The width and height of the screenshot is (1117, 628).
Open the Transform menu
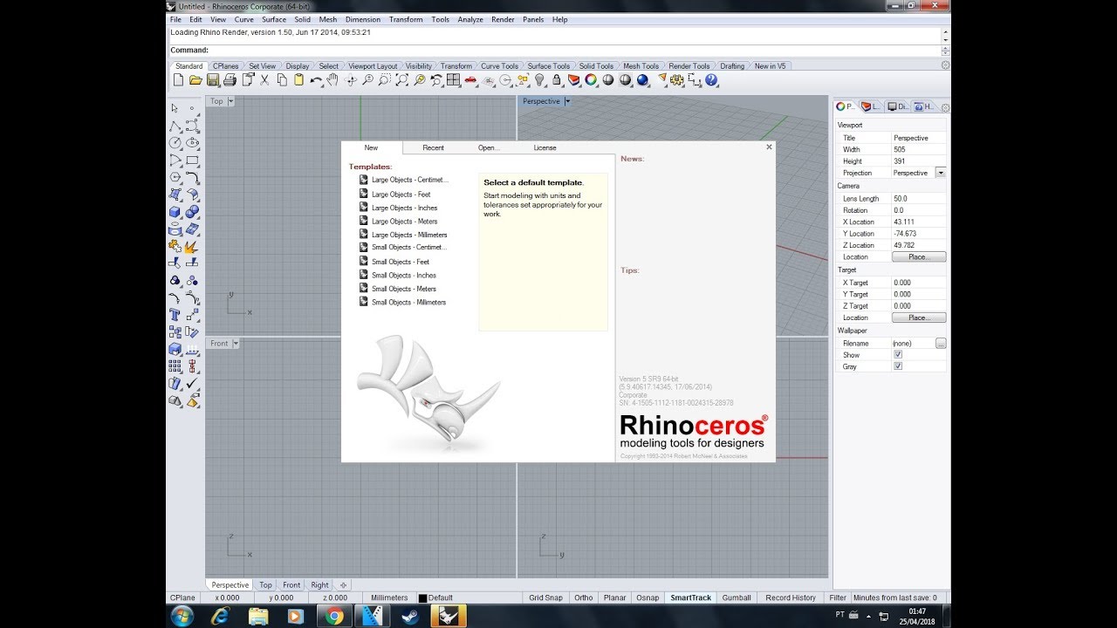pos(406,19)
